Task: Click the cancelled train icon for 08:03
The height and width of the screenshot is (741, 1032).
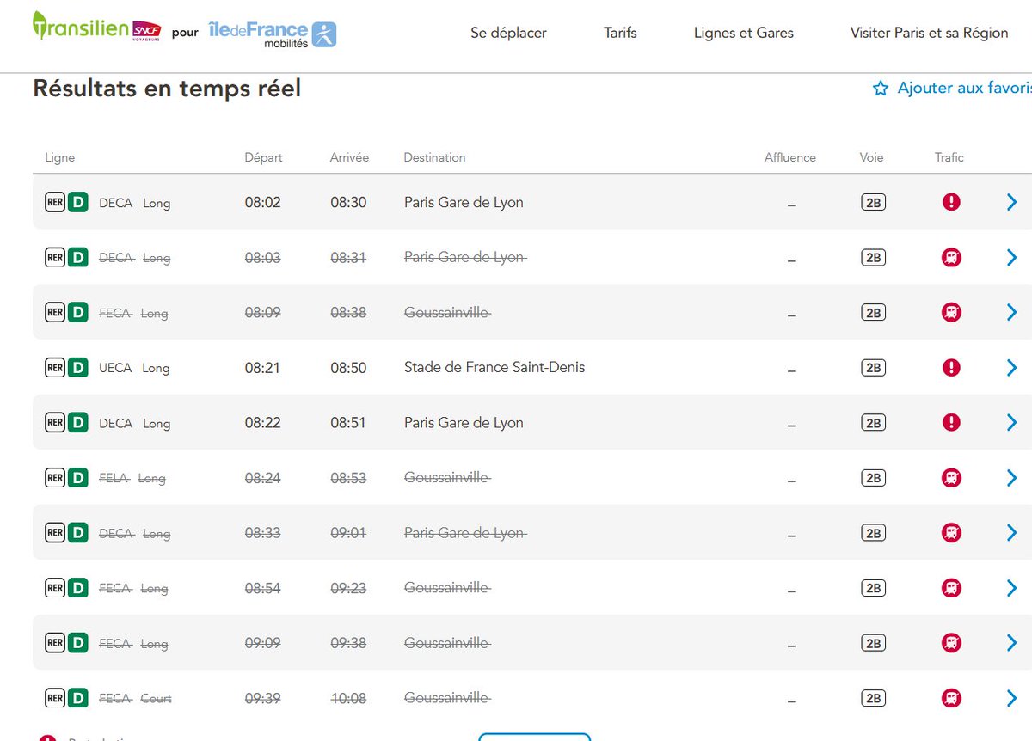Action: 951,258
